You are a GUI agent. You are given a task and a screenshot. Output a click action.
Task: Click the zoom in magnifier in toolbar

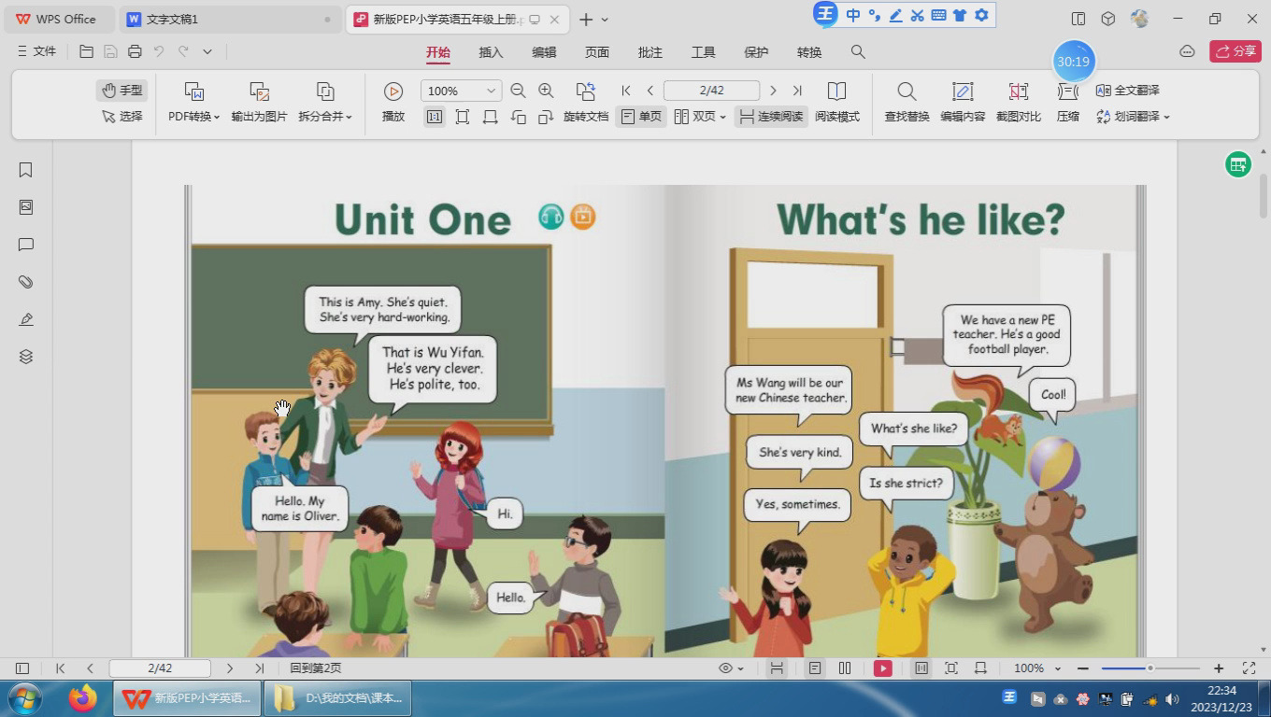tap(546, 91)
